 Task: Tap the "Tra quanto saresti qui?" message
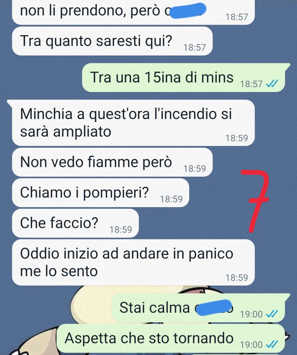pyautogui.click(x=112, y=41)
